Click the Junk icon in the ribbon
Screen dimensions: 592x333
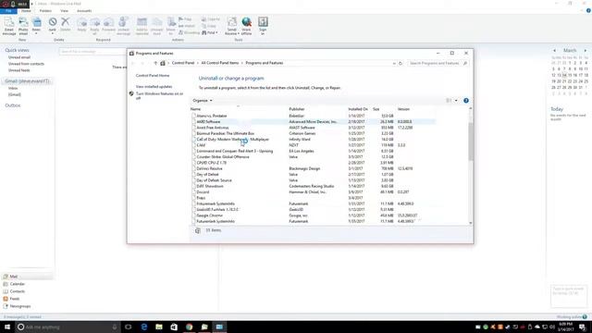click(x=53, y=22)
